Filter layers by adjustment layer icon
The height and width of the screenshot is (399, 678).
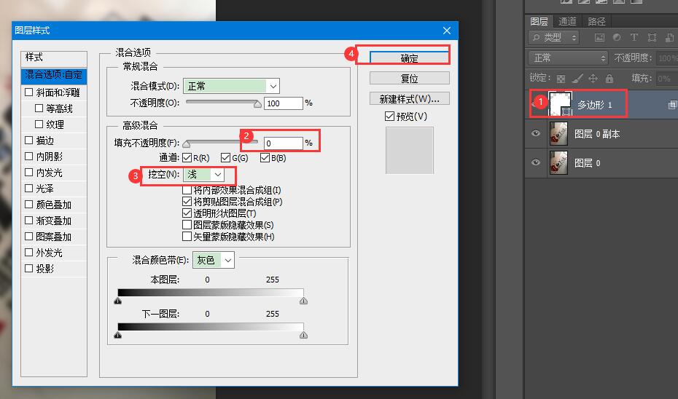click(x=617, y=38)
